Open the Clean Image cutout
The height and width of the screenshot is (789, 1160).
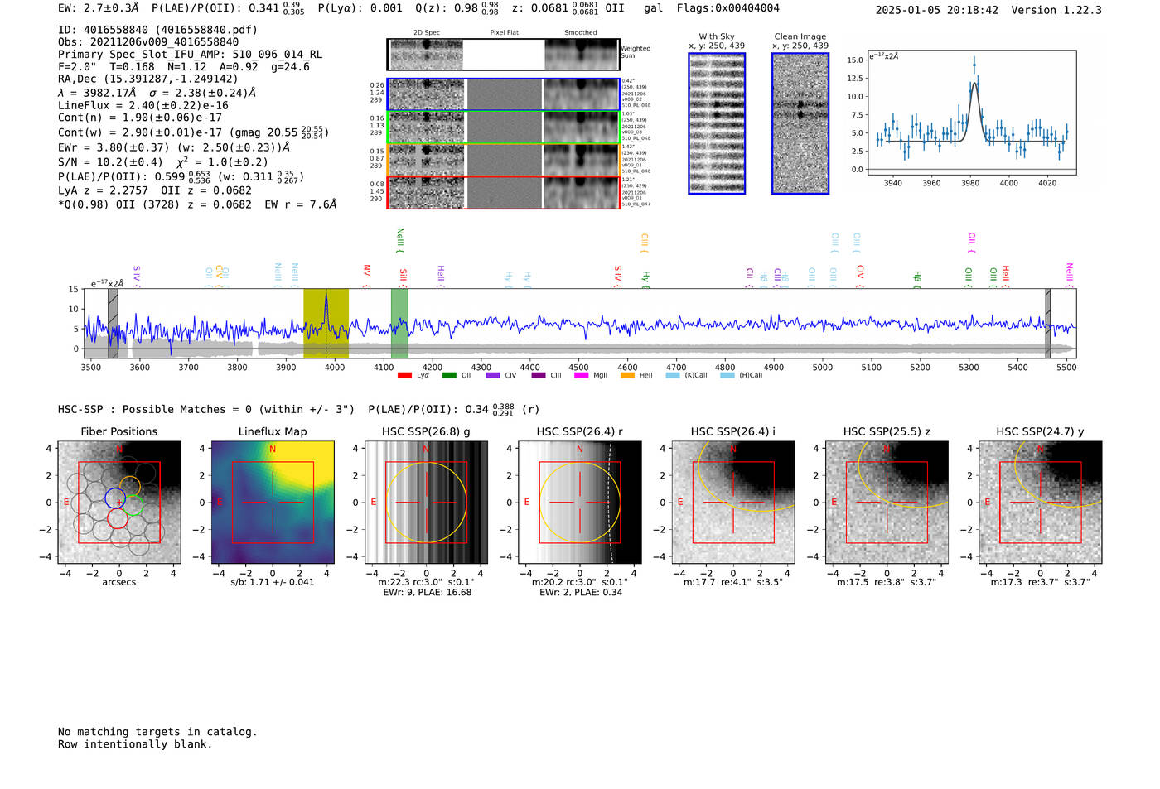pyautogui.click(x=800, y=123)
